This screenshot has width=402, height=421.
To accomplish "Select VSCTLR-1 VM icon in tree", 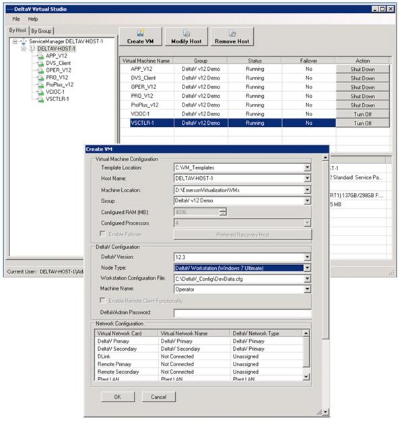I will coord(40,100).
